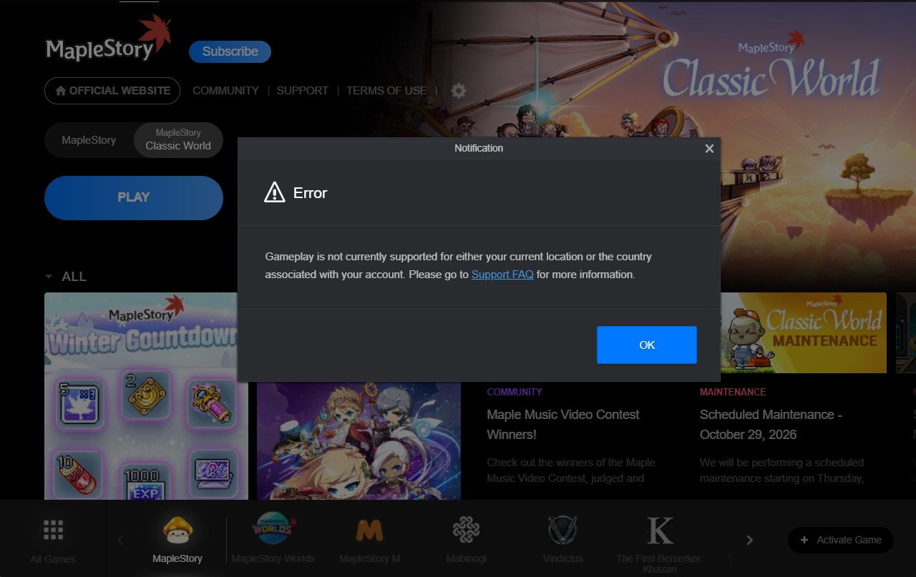Open the COMMUNITY menu link

[225, 91]
